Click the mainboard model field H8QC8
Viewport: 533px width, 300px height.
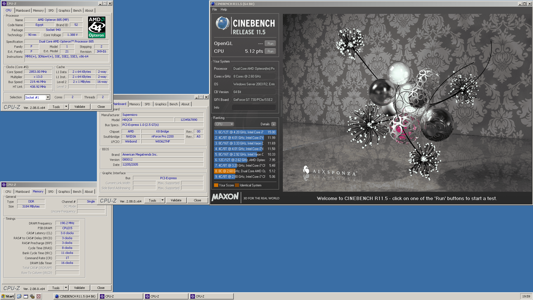click(x=148, y=120)
